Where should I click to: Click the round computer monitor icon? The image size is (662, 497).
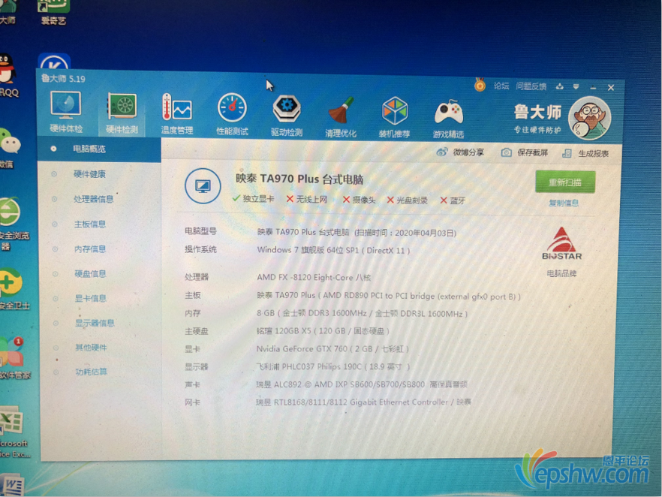point(203,185)
